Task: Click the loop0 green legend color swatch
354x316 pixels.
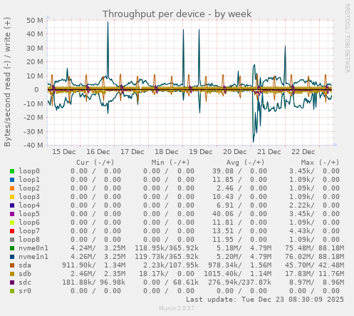Action: (x=12, y=171)
